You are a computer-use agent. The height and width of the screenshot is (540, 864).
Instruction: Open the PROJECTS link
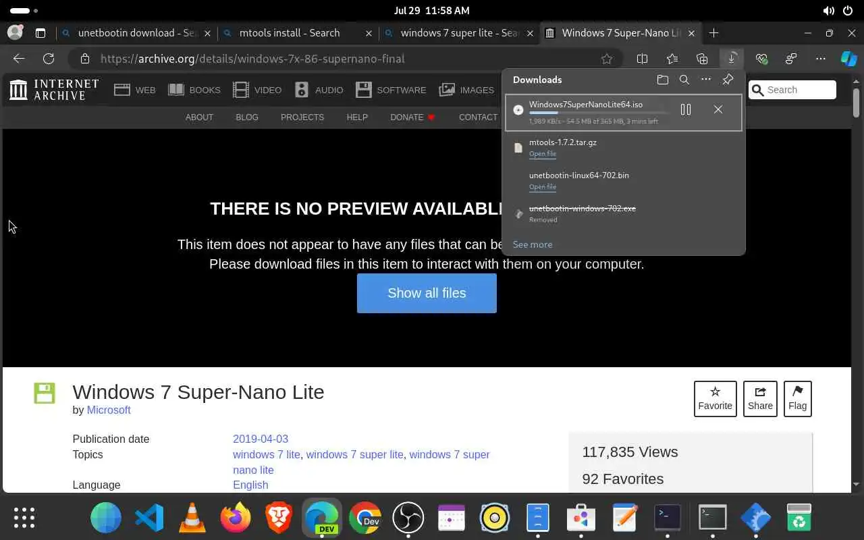pyautogui.click(x=302, y=117)
